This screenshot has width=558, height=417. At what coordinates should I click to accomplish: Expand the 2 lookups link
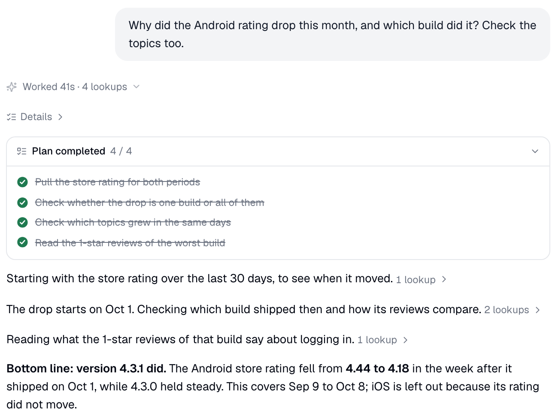tap(512, 310)
